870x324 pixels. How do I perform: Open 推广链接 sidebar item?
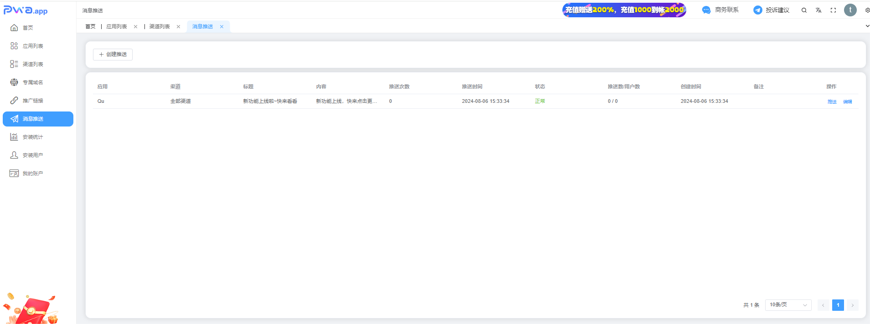(x=33, y=101)
